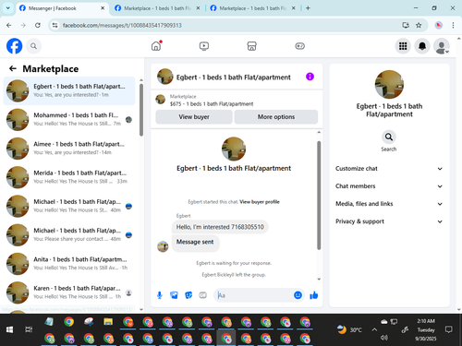Reload the page
462x346 pixels.
[38, 25]
